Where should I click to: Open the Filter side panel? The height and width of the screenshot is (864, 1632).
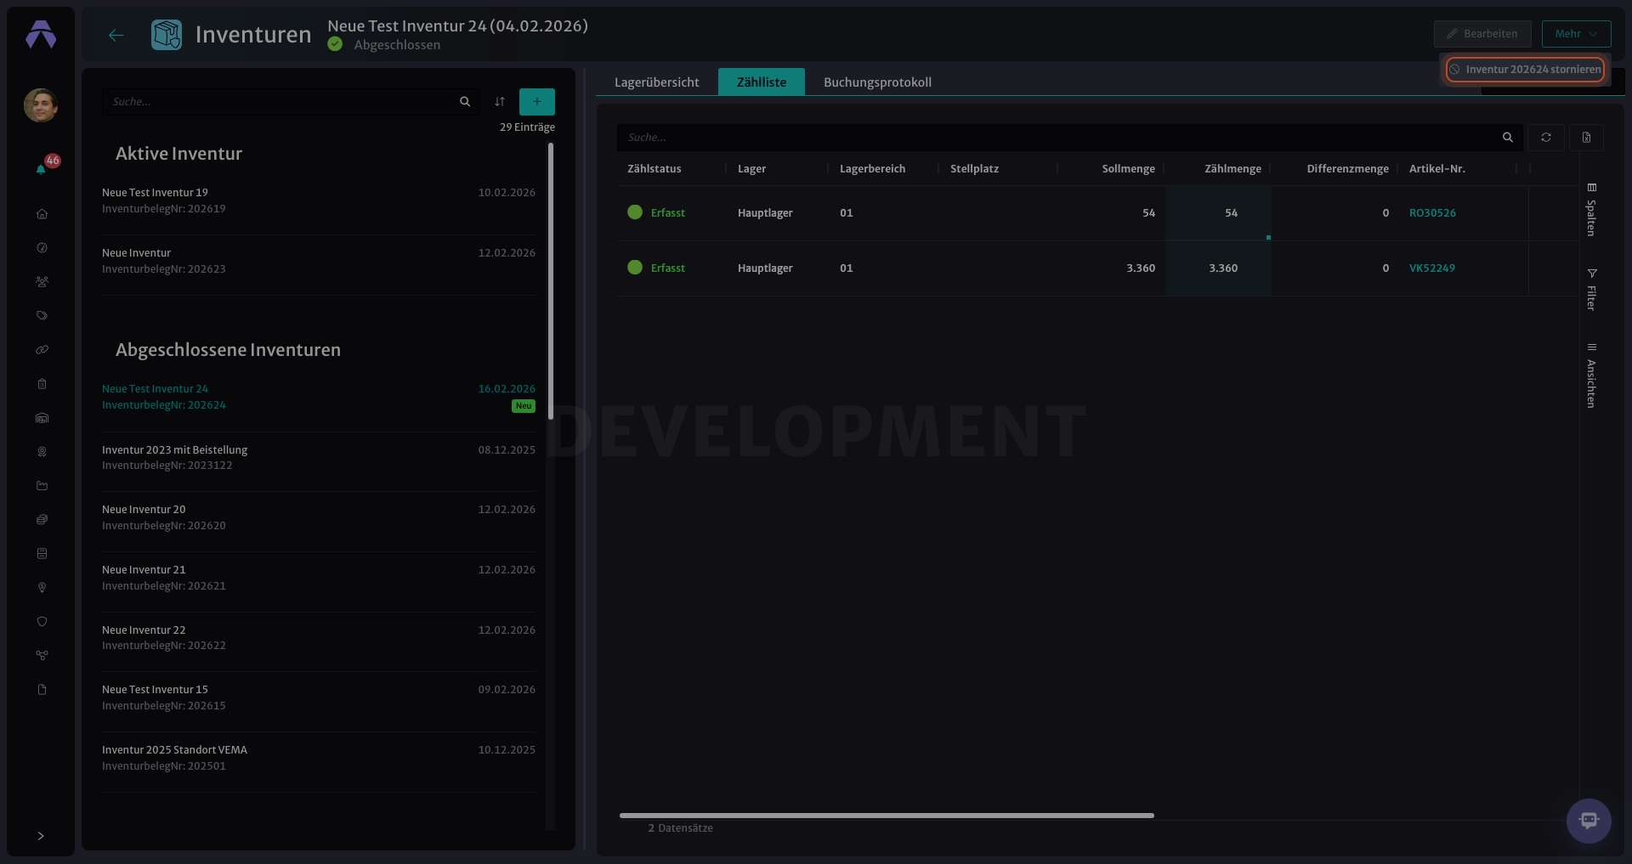[x=1591, y=290]
